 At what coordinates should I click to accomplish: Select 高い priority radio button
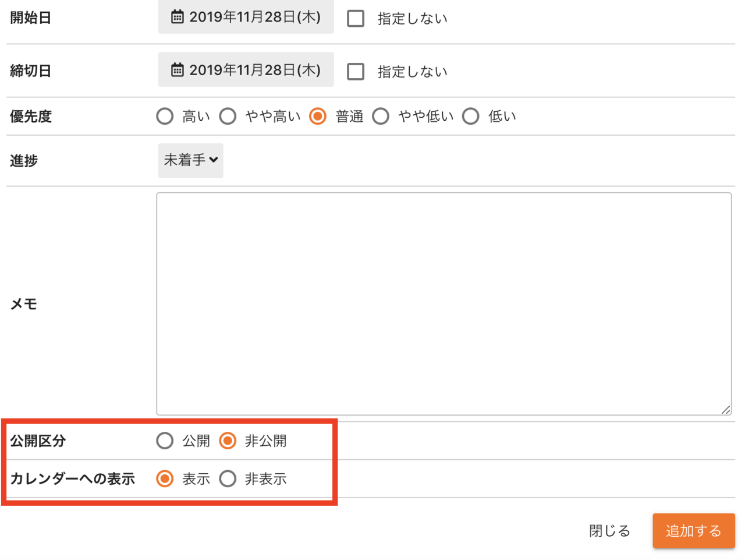point(165,116)
